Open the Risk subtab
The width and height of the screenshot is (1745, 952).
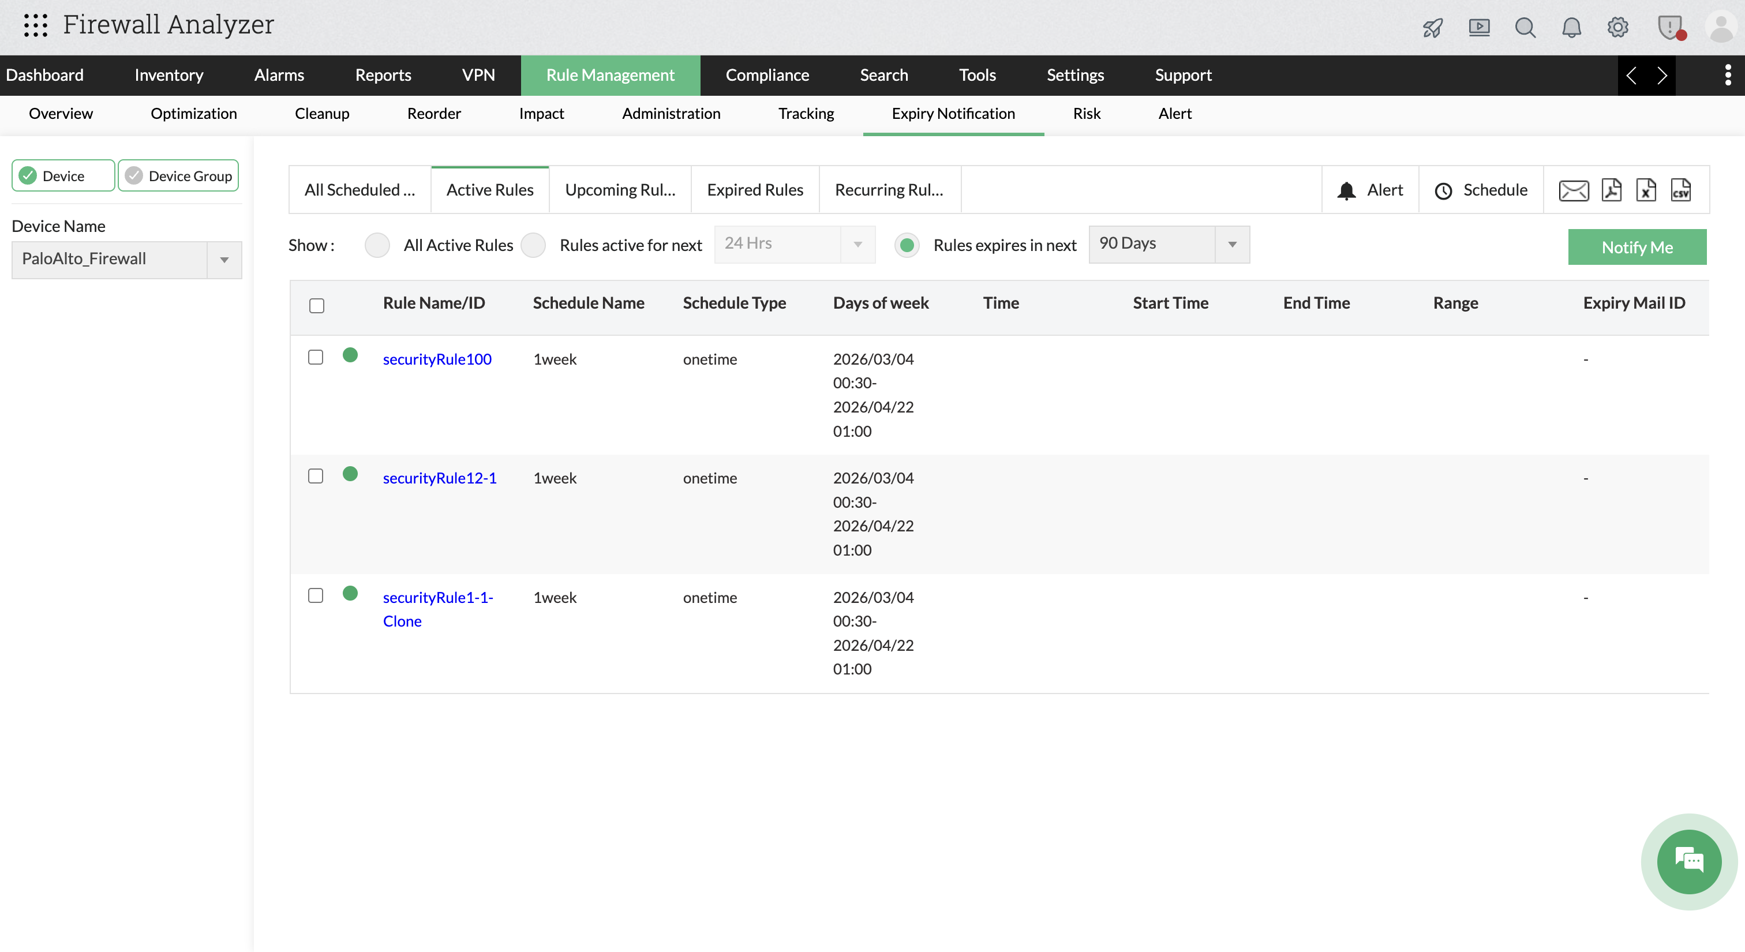click(1087, 114)
